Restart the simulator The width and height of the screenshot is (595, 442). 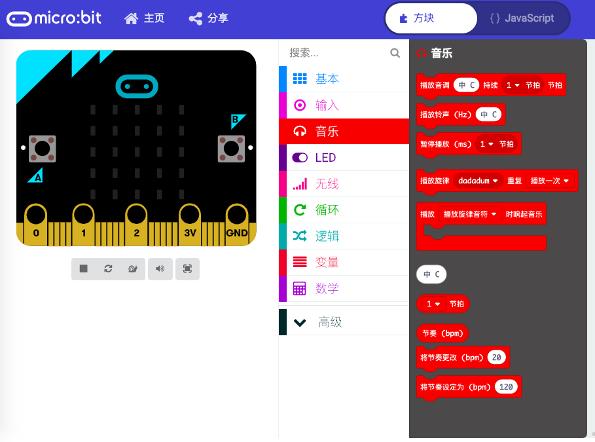(108, 269)
